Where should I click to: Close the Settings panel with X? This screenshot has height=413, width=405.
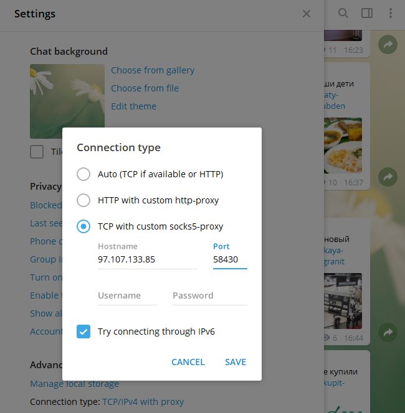pos(307,14)
